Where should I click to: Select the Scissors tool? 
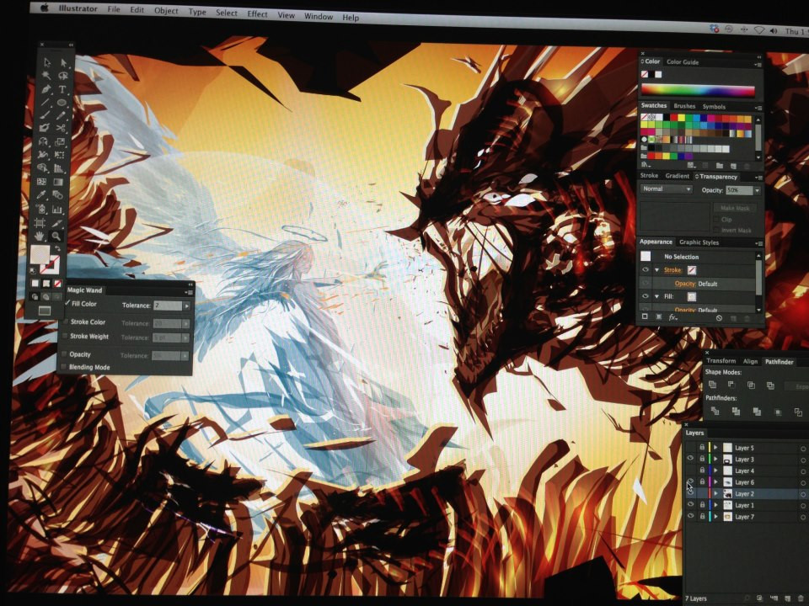click(x=61, y=128)
